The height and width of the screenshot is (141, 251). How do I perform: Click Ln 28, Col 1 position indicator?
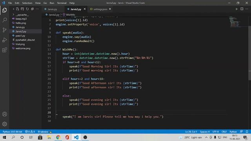click(x=191, y=132)
